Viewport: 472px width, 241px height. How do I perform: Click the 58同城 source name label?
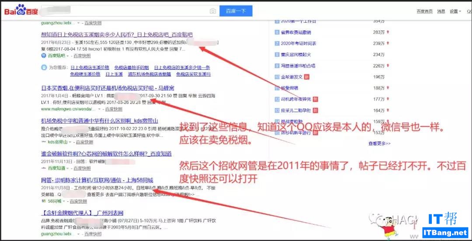point(54,201)
